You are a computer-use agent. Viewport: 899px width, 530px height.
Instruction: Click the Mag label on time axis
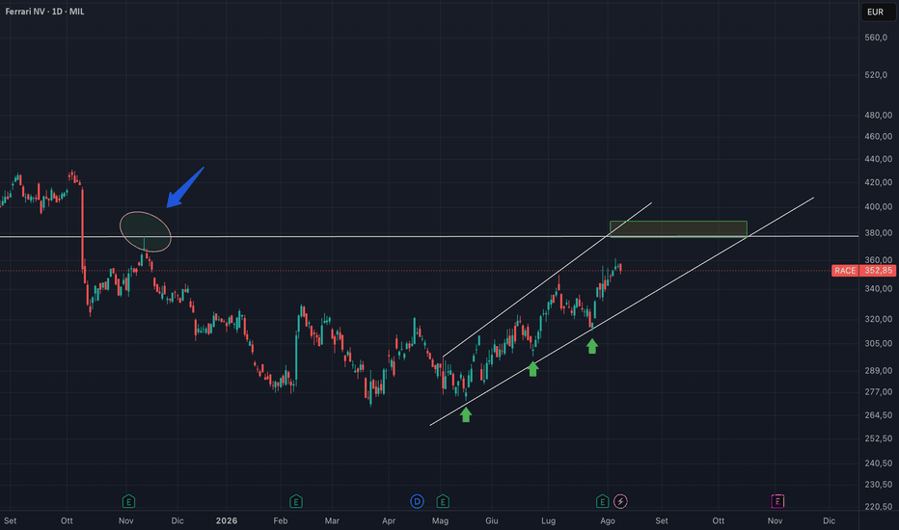pos(440,520)
